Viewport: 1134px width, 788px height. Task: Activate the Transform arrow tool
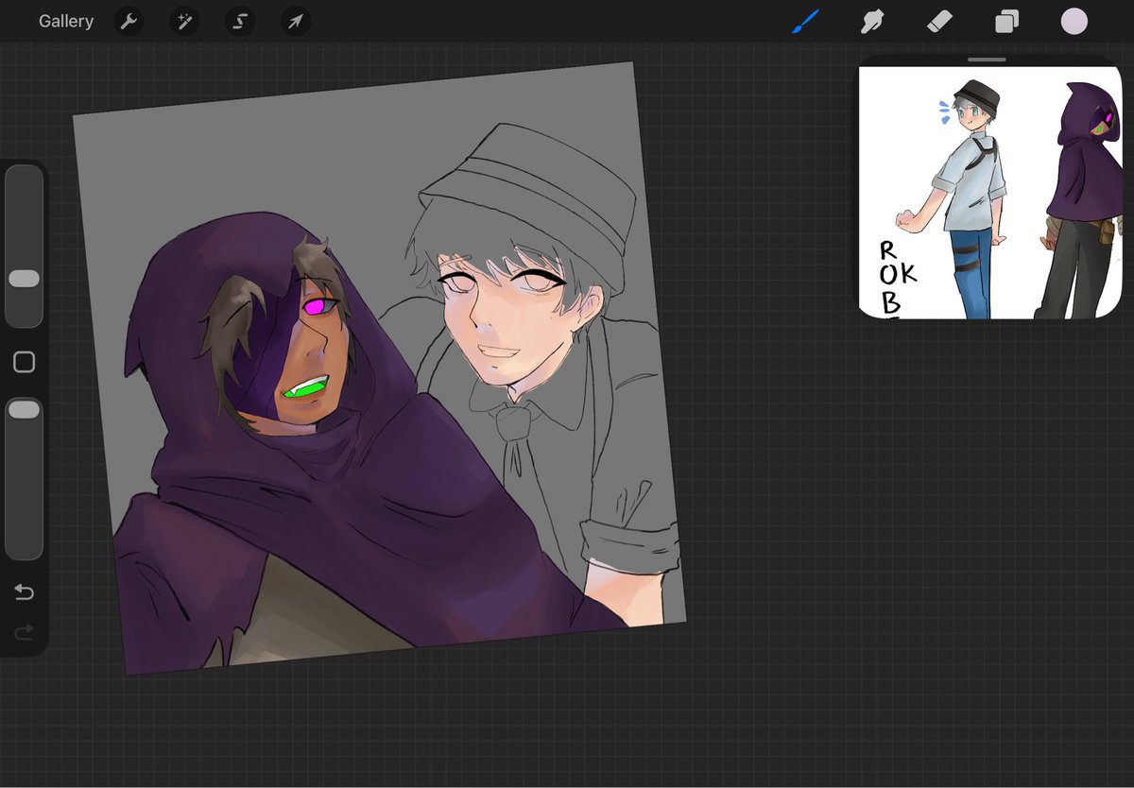[296, 21]
